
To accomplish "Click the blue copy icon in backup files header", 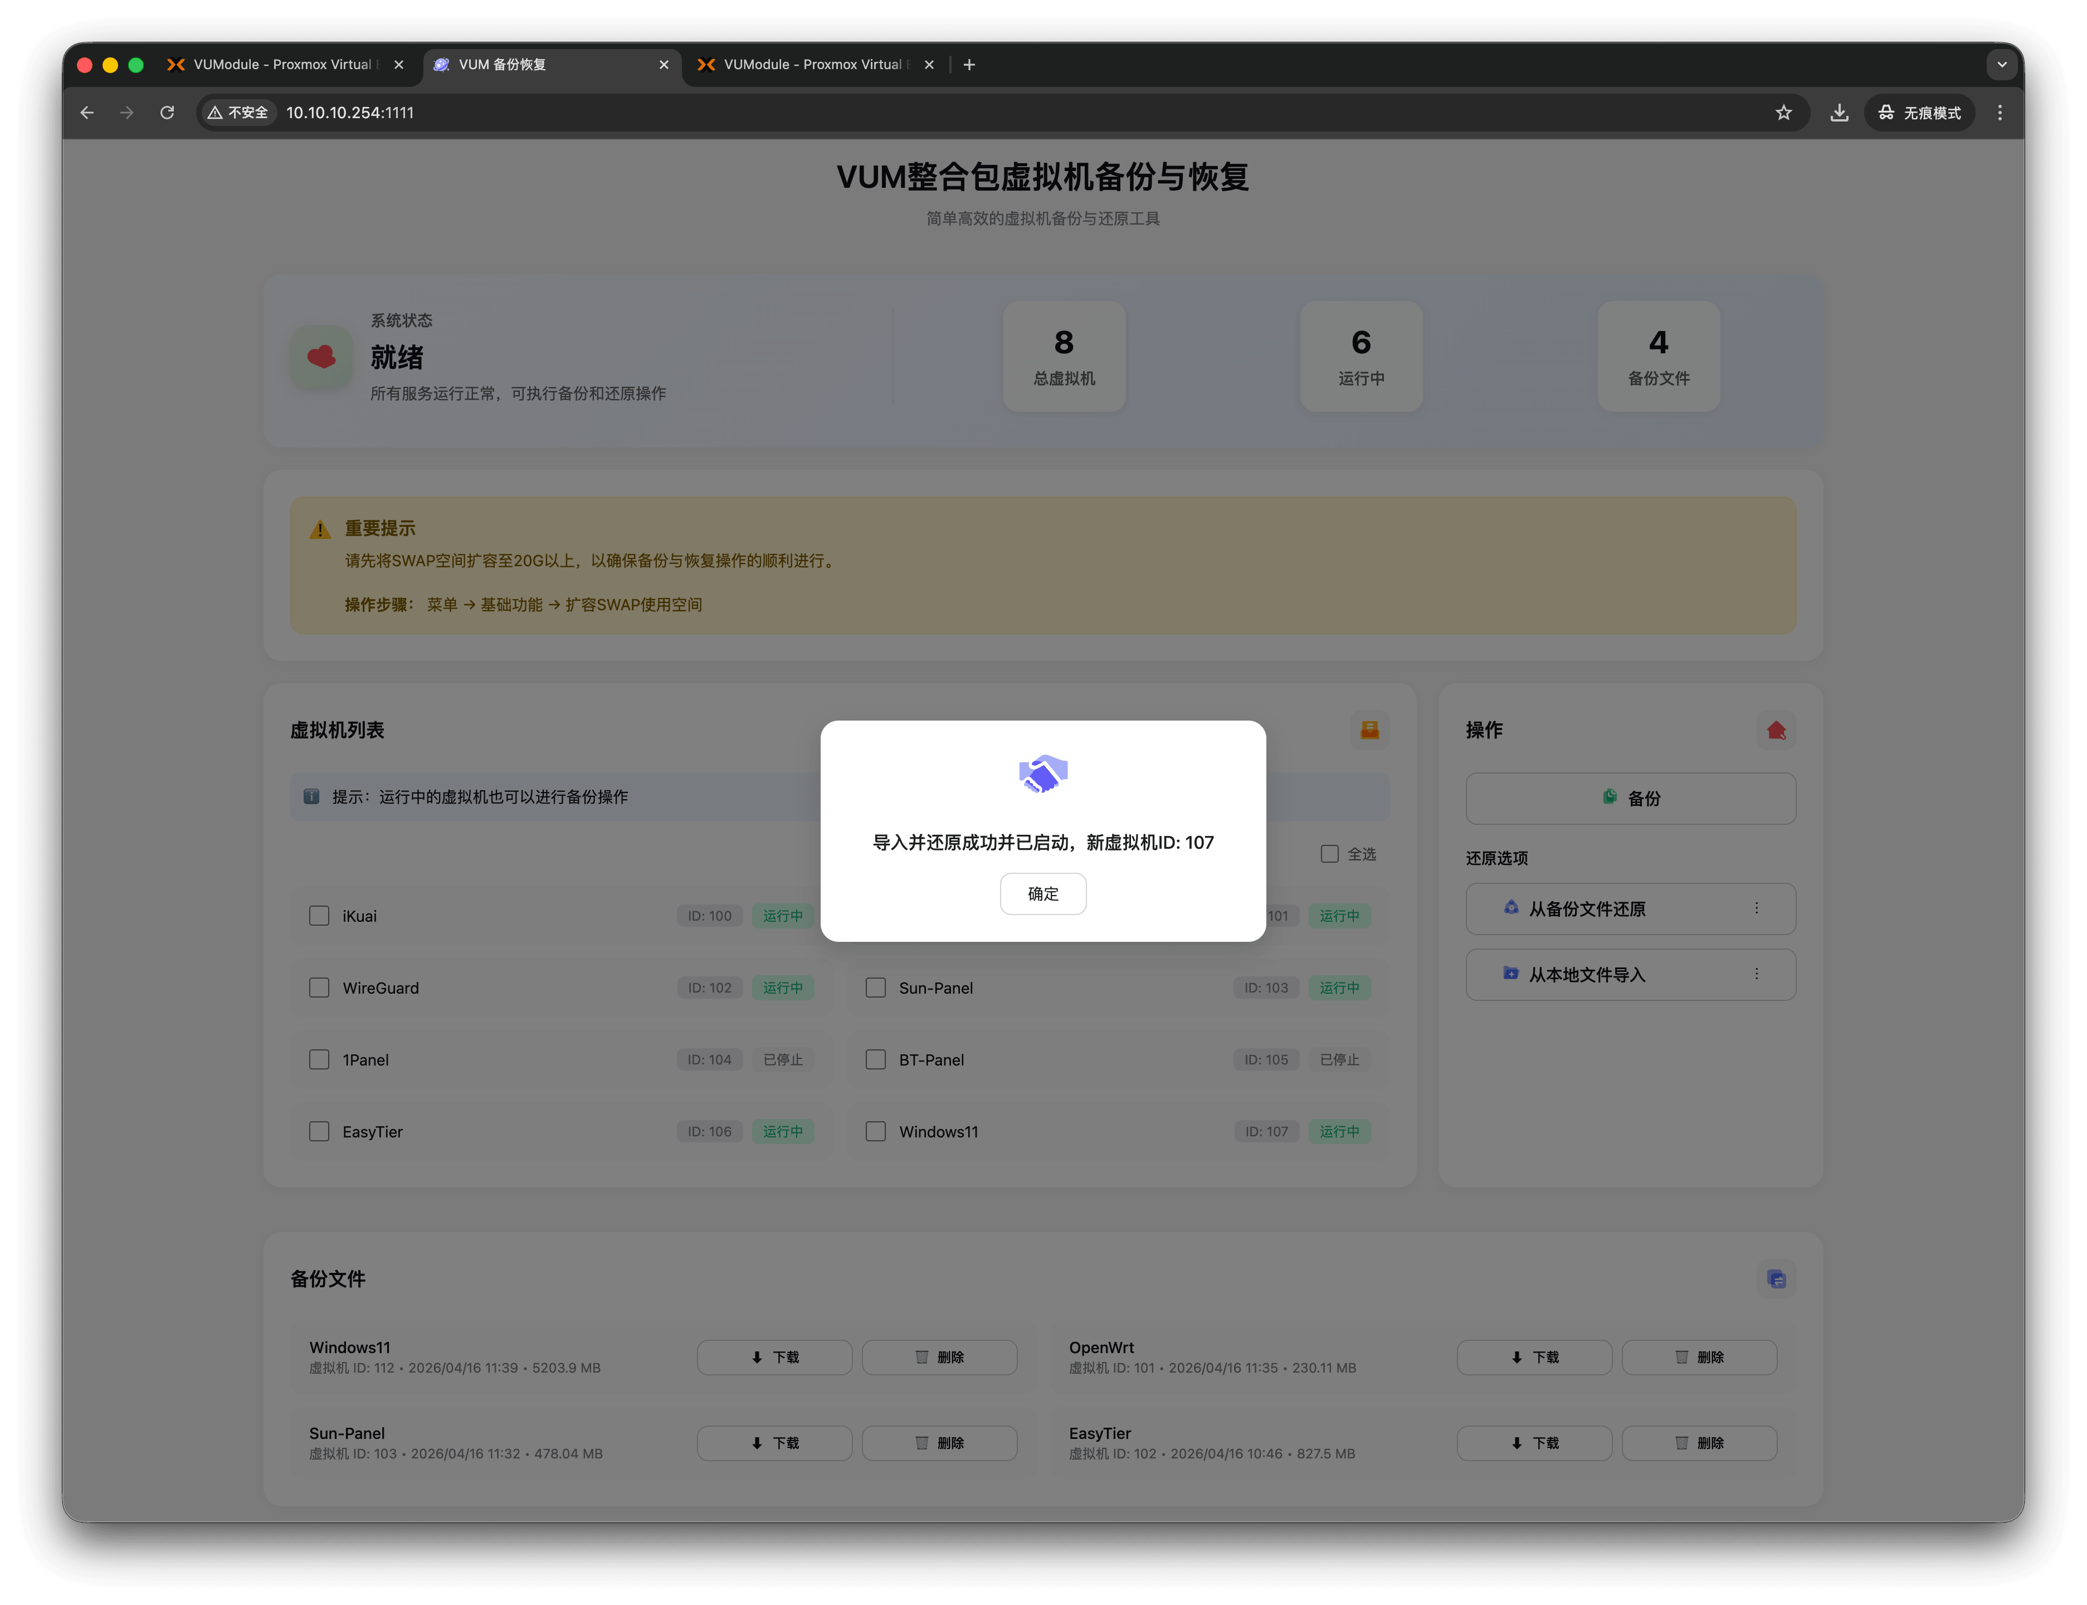I will (1776, 1279).
